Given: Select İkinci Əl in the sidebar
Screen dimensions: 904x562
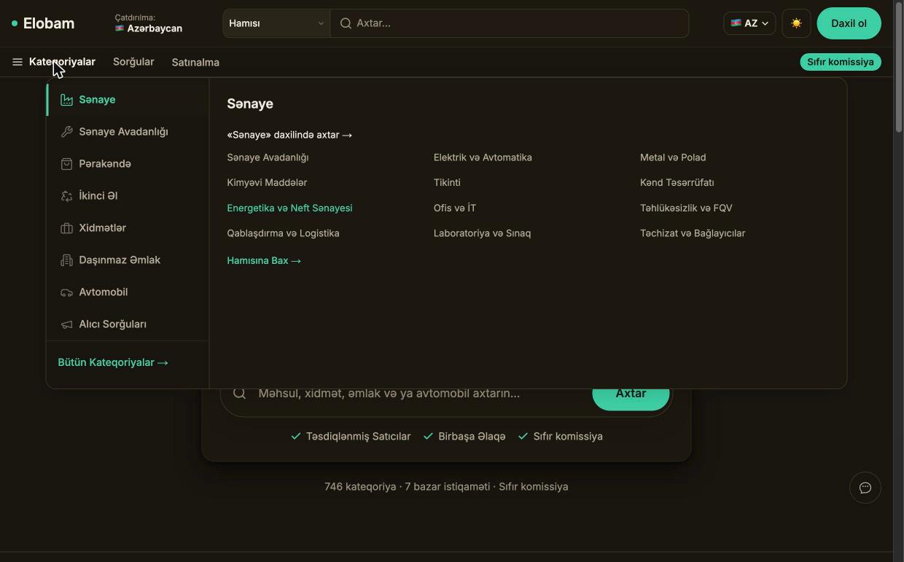Looking at the screenshot, I should pyautogui.click(x=128, y=196).
